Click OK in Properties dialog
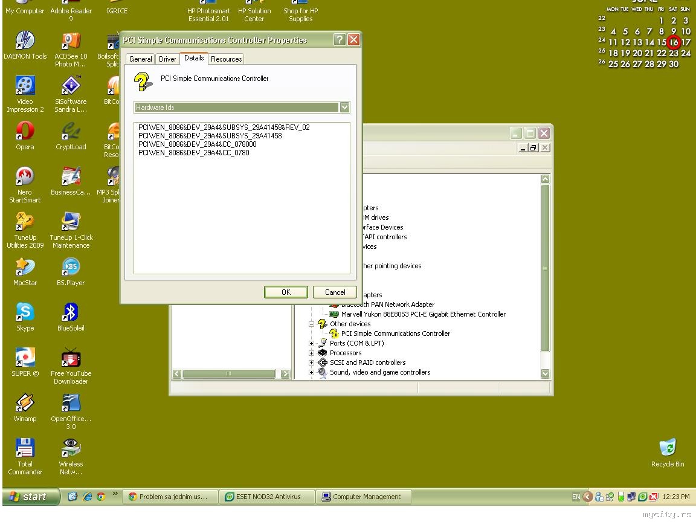 pyautogui.click(x=286, y=292)
